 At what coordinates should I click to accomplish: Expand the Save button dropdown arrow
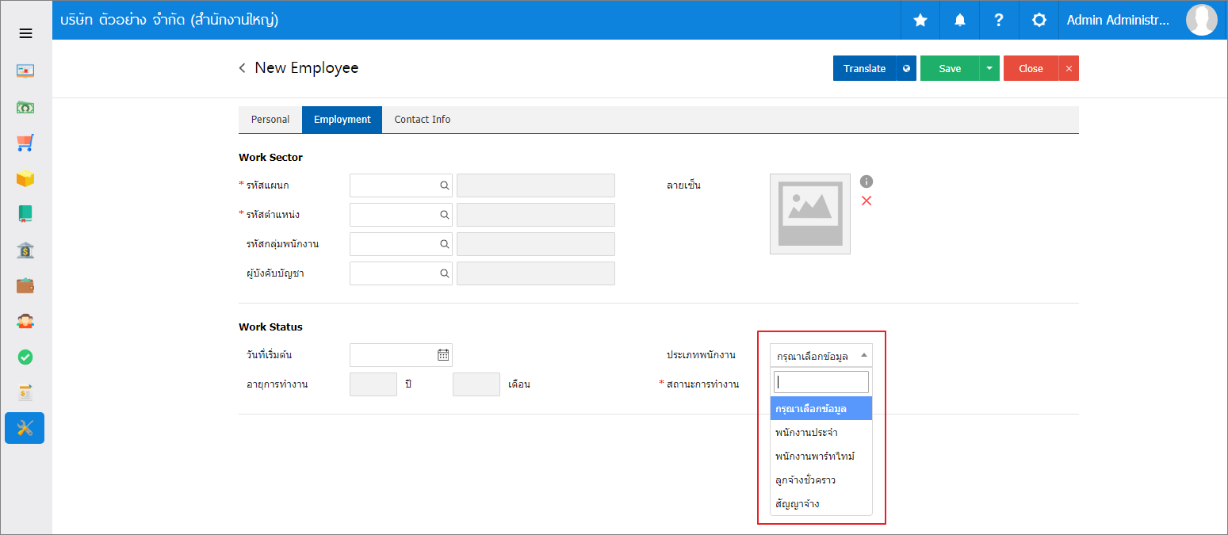pos(989,68)
